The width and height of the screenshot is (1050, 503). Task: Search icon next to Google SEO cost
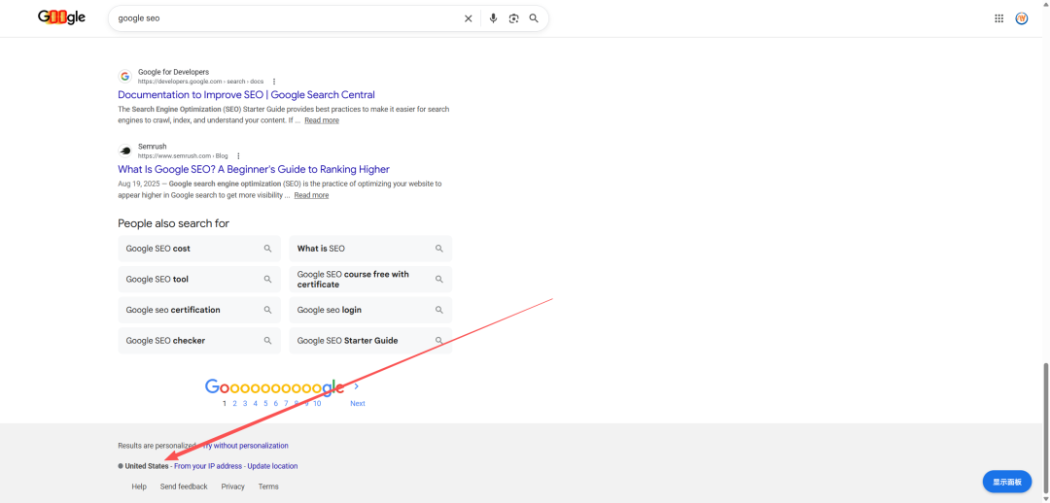point(268,249)
